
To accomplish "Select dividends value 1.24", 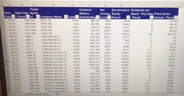I will coord(149,53).
